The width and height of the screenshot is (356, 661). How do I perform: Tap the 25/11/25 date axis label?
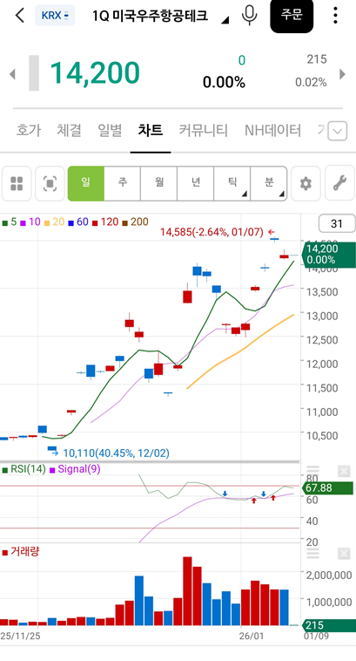[21, 636]
